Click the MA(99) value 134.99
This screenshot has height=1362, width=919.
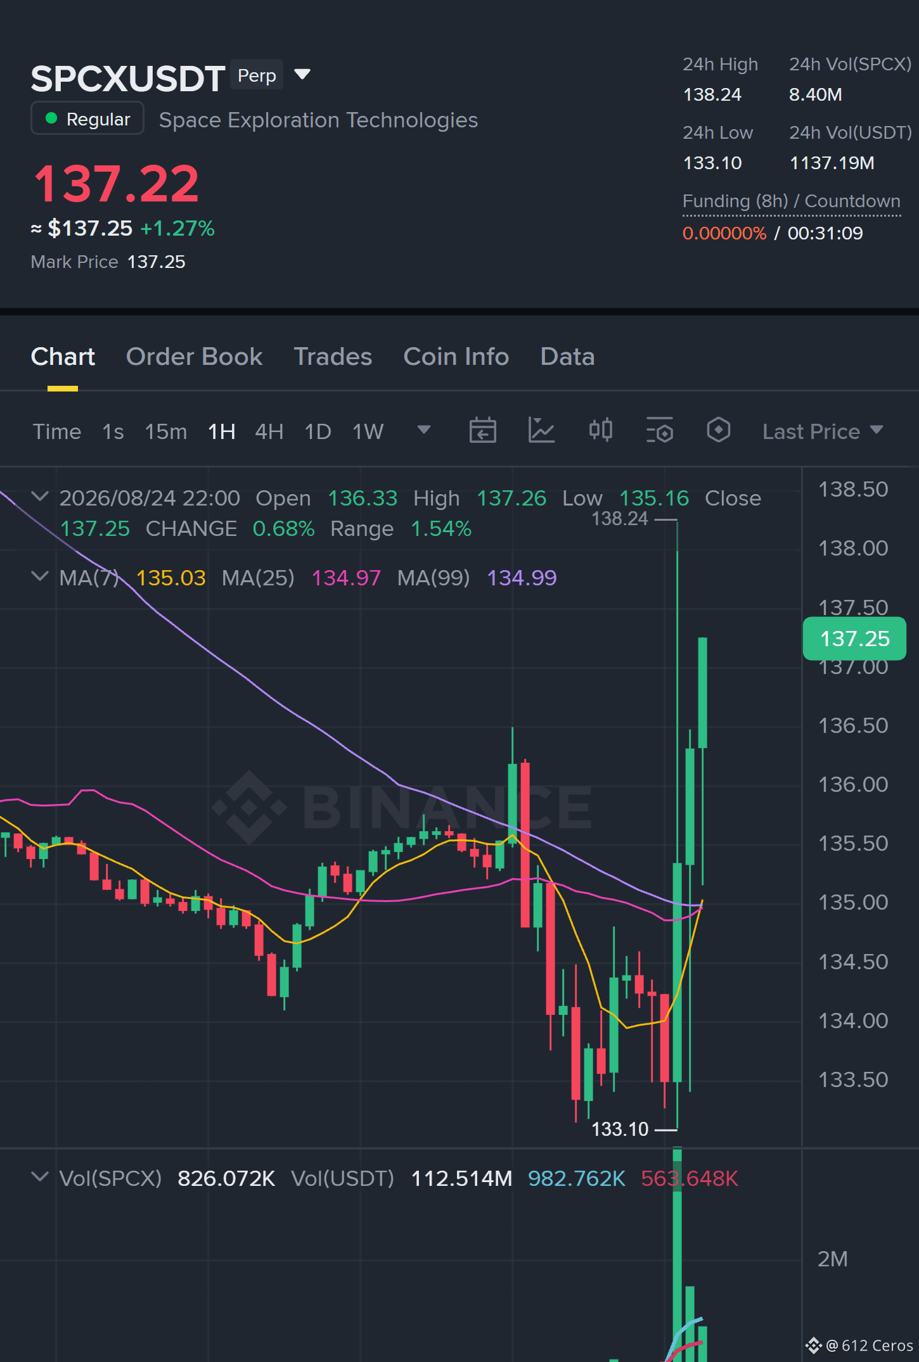pos(522,578)
